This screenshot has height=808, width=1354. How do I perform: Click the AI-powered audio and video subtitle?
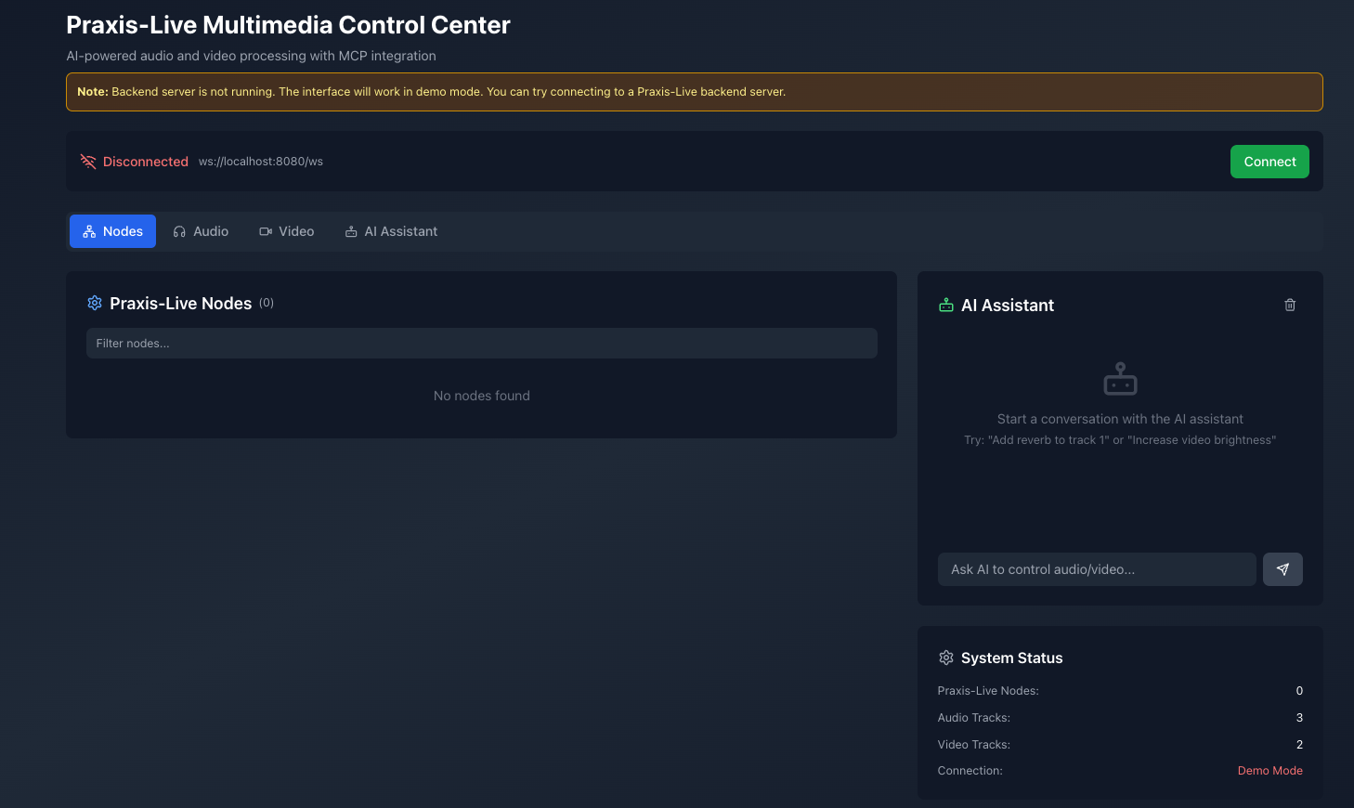click(x=251, y=56)
